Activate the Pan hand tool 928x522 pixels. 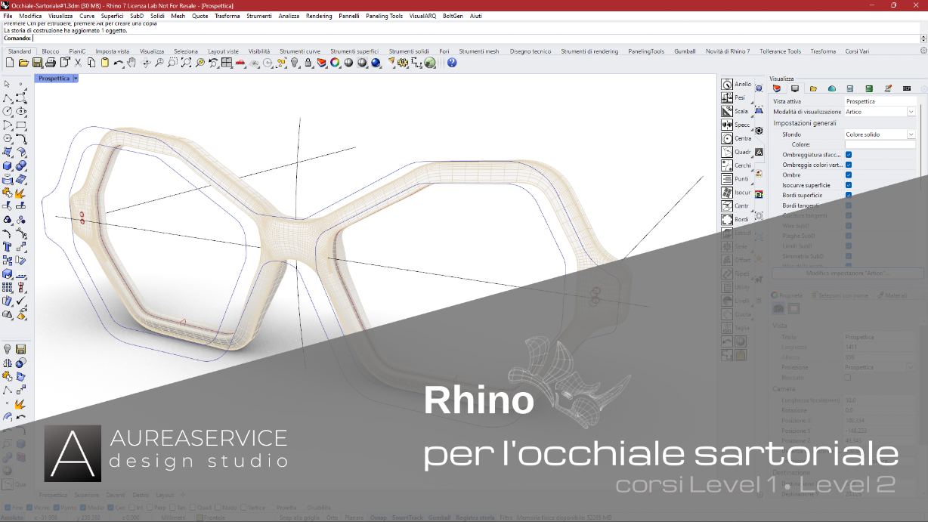click(x=132, y=63)
